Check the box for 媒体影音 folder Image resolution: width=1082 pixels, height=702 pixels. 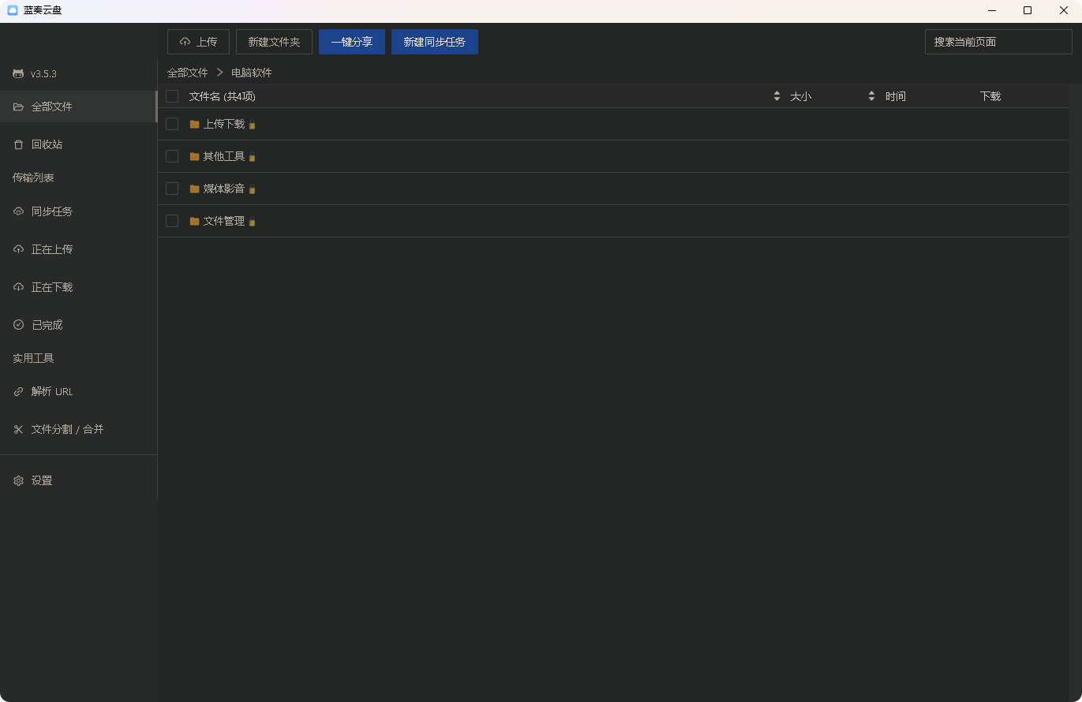172,189
